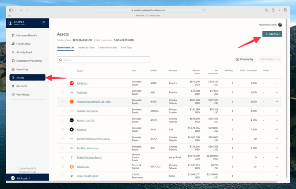
Task: Open the Importing section icon
Action: pyautogui.click(x=13, y=69)
